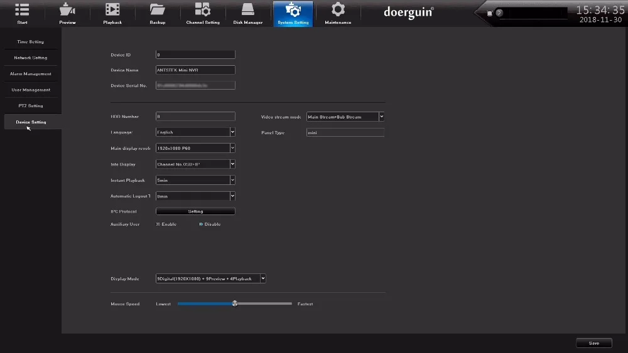
Task: Adjust the Mouse Speed slider handle
Action: [235, 303]
